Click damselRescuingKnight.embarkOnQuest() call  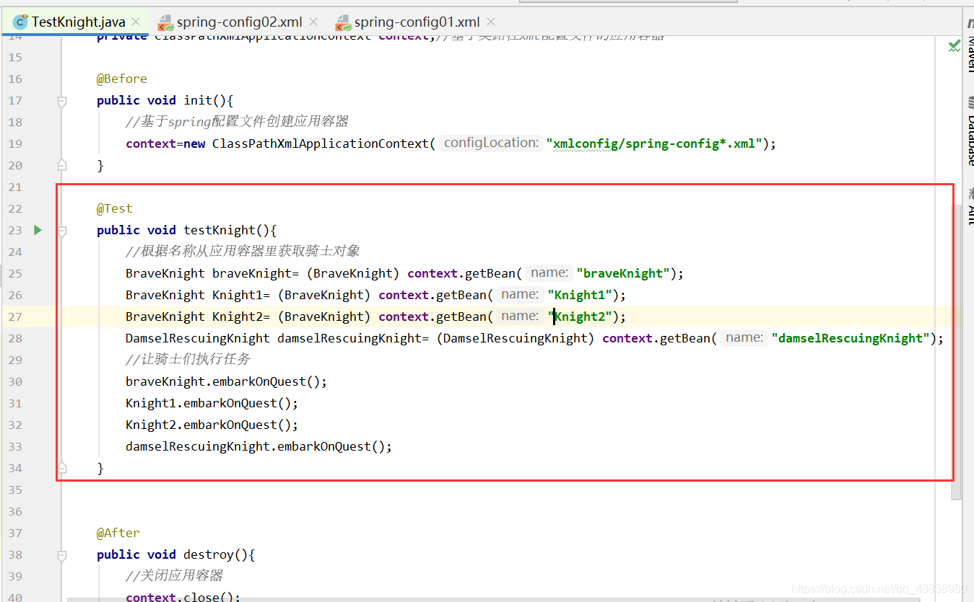(258, 446)
